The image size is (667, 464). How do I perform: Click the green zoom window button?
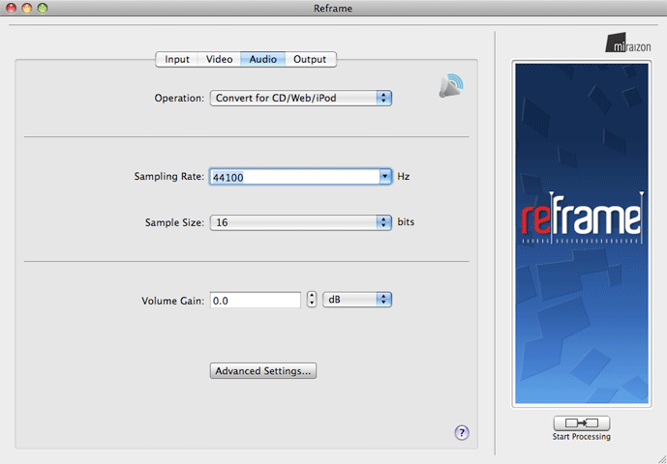pyautogui.click(x=43, y=8)
